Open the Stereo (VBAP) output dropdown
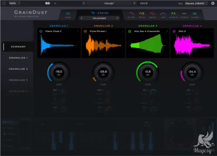Image resolution: width=217 pixels, height=156 pixels. [x=197, y=4]
